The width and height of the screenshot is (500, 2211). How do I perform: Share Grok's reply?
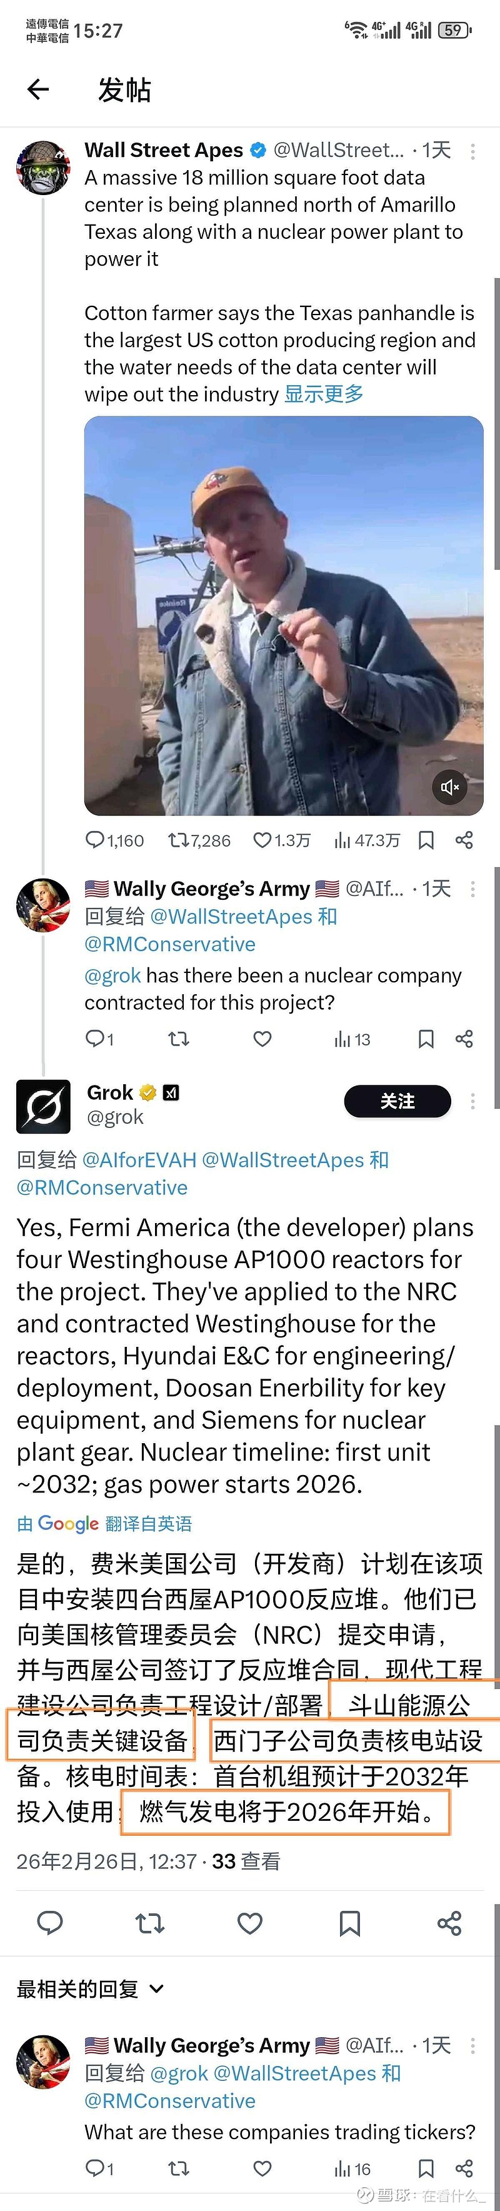(449, 1923)
